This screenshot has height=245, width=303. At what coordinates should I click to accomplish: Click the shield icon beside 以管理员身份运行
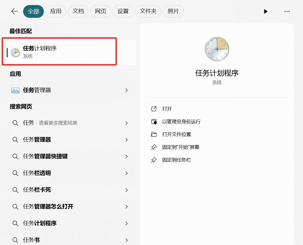pyautogui.click(x=154, y=121)
